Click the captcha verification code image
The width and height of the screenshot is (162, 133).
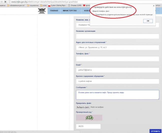pos(89,118)
